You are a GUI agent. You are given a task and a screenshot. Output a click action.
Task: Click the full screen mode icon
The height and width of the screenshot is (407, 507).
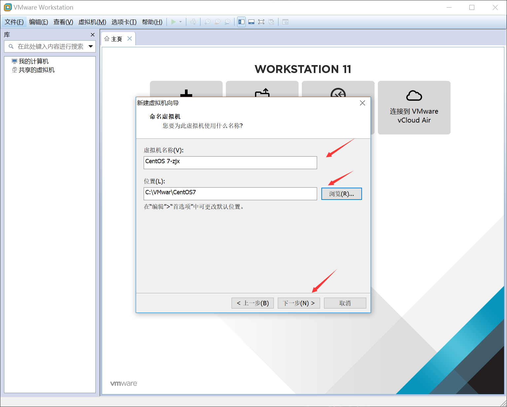pos(261,22)
